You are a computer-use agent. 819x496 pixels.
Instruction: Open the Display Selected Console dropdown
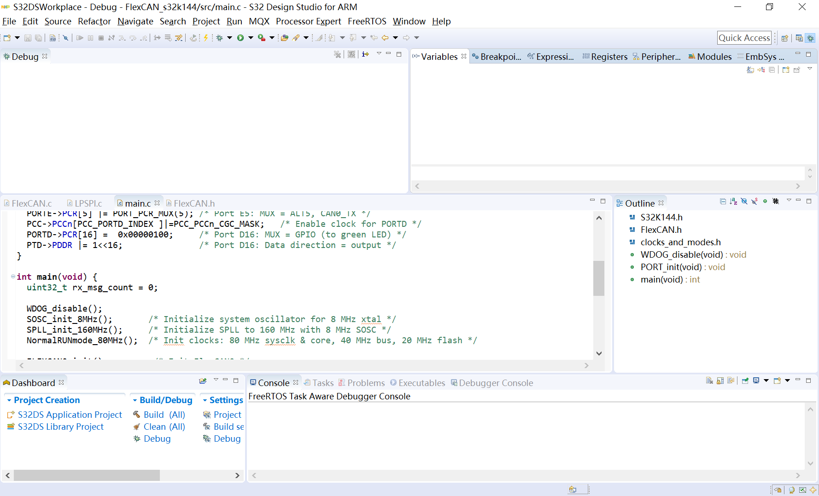[766, 381]
